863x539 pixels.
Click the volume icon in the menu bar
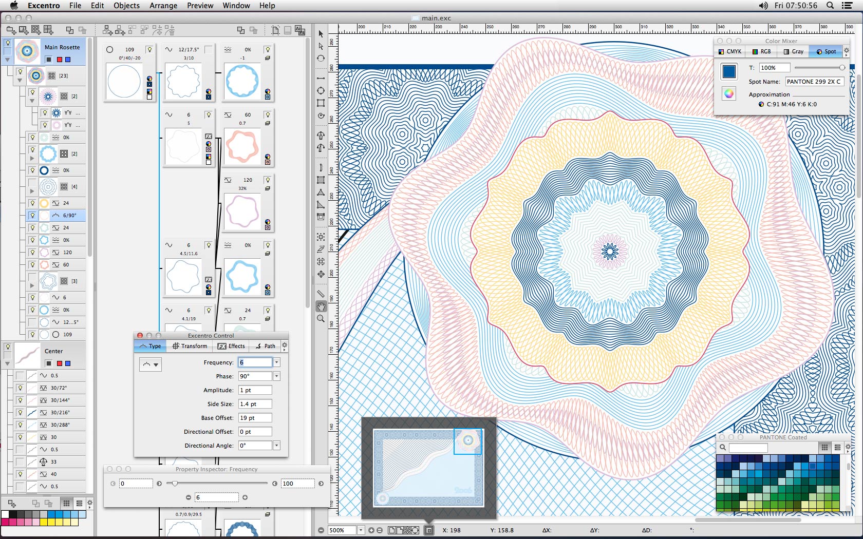point(763,6)
